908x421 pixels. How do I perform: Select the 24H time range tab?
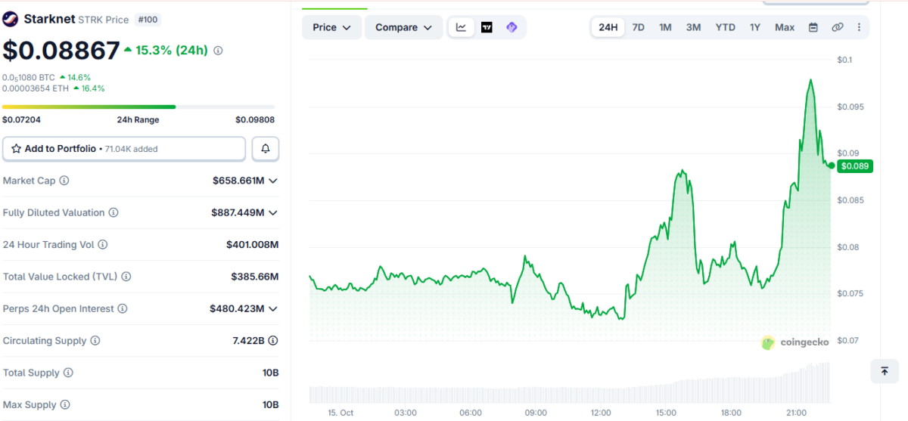(x=608, y=27)
